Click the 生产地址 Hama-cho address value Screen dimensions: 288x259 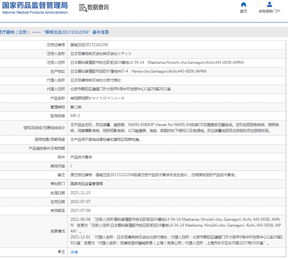tap(138, 71)
